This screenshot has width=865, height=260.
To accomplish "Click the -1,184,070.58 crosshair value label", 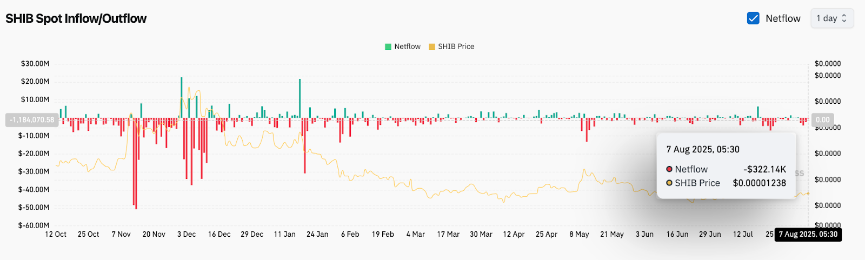I will point(32,119).
